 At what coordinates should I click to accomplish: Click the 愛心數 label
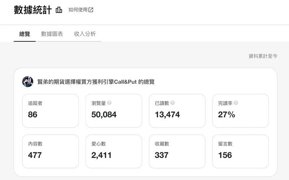point(98,144)
